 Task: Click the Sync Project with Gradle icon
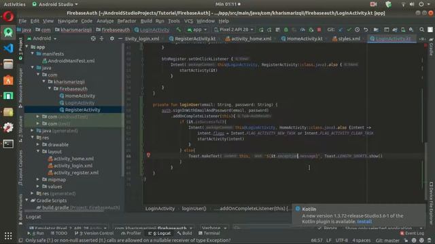(x=395, y=30)
